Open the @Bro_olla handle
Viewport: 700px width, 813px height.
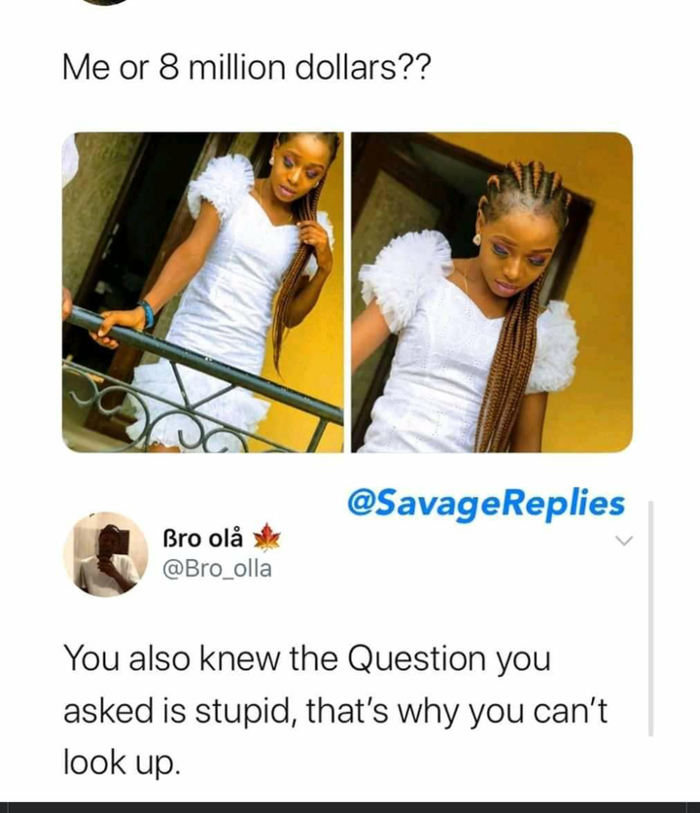pos(217,569)
